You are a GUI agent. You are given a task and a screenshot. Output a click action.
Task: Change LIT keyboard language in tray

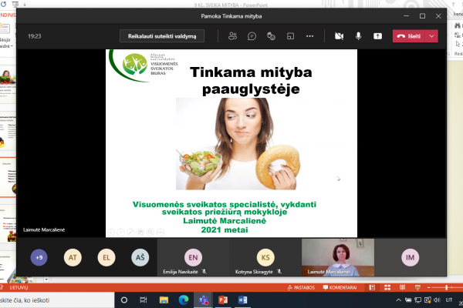(449, 300)
